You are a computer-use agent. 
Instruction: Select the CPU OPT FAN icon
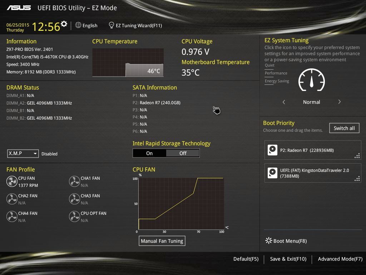click(74, 217)
